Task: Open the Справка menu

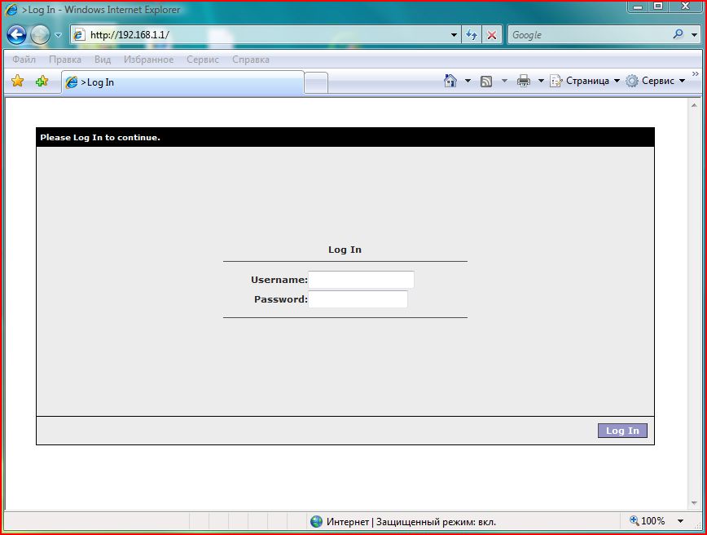Action: click(251, 60)
